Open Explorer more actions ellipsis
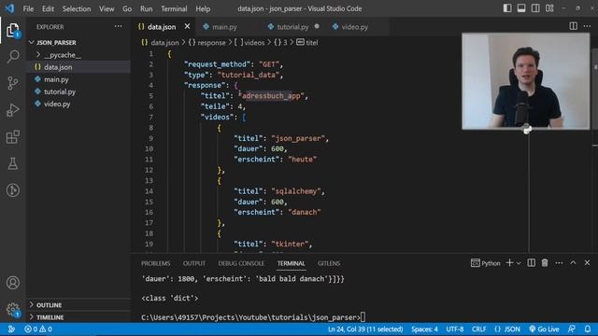 point(119,27)
